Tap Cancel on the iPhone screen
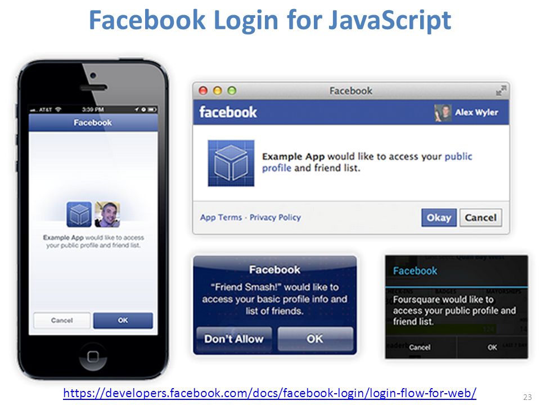This screenshot has width=540, height=405. (x=62, y=320)
